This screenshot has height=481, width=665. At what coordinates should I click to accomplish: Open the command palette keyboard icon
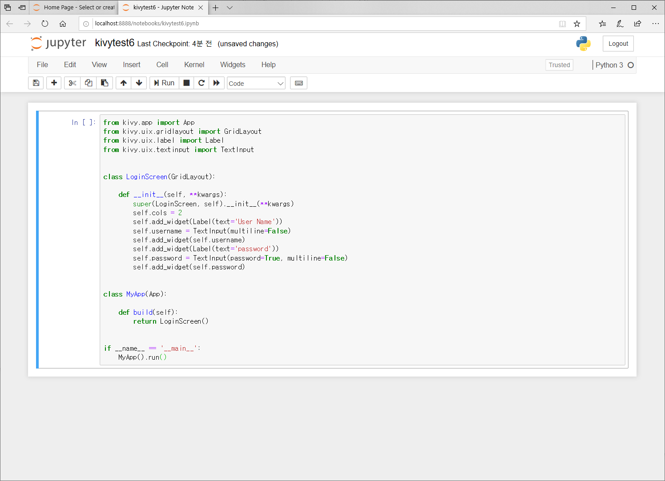click(299, 83)
